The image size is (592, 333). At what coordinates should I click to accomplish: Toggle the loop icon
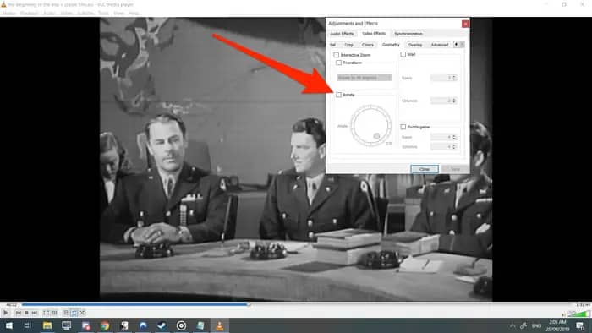(x=74, y=313)
